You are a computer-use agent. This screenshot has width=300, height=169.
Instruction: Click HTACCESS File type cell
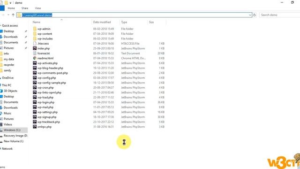pos(130,44)
